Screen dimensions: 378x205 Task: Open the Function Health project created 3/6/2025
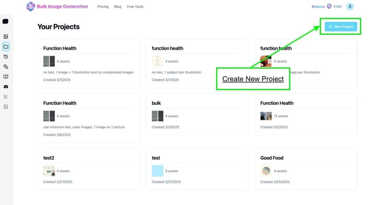(89, 118)
